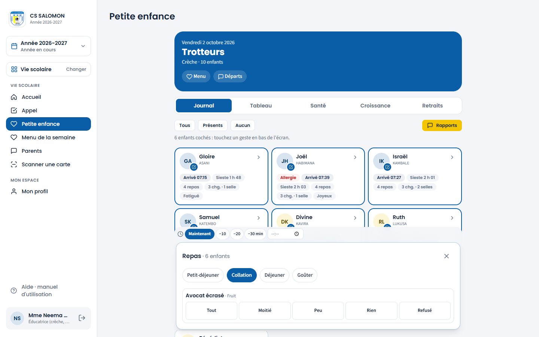Click the yellow Rapports button
Screen dimensions: 539x337
tap(442, 125)
